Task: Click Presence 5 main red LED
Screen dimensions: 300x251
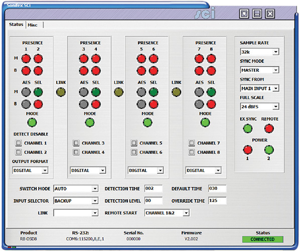Action: pyautogui.click(x=141, y=59)
